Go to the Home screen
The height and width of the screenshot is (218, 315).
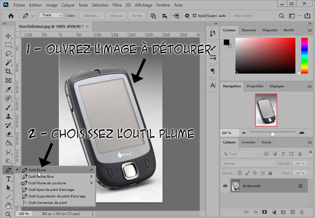pyautogui.click(x=11, y=16)
